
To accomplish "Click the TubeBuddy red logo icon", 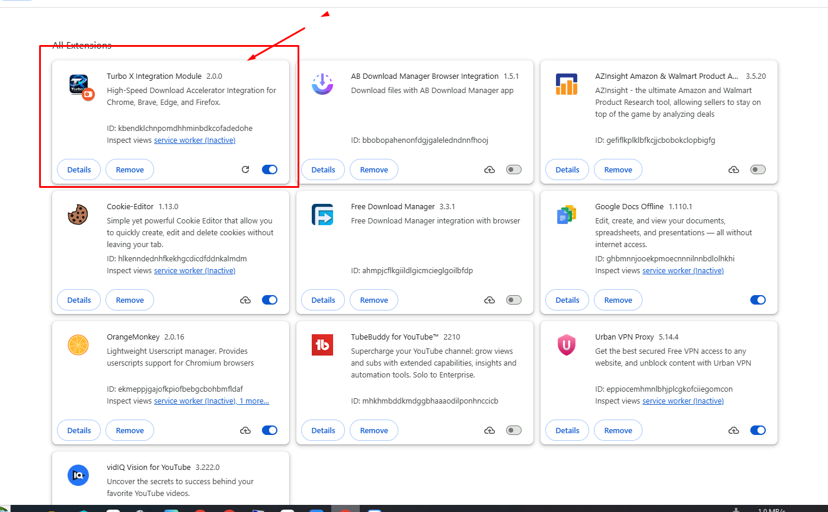I will point(322,345).
